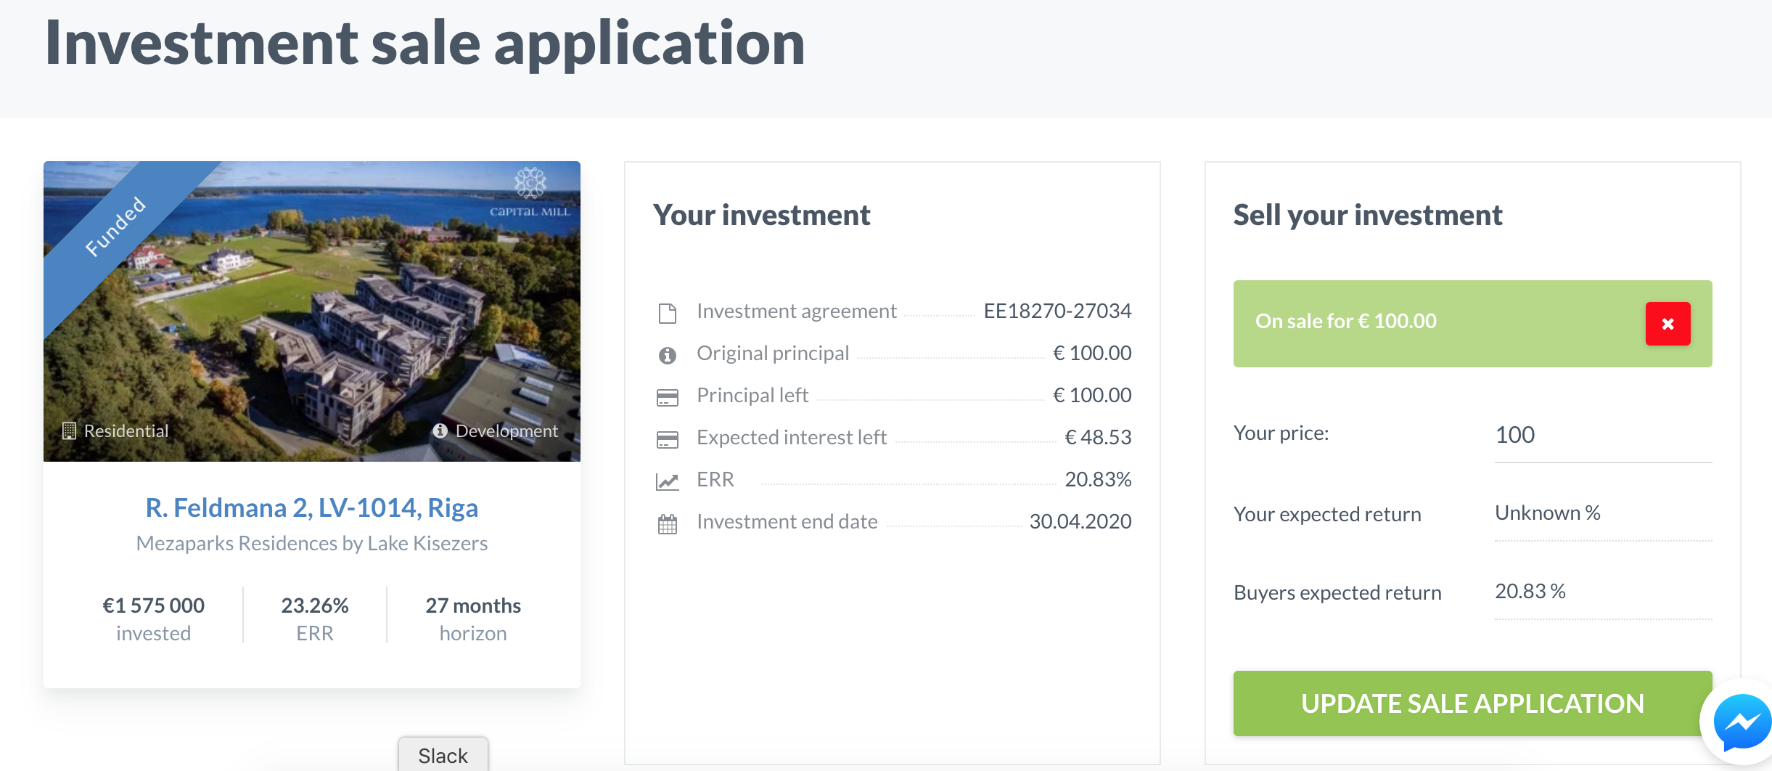Click the Investment end date calendar icon
Screen dimensions: 1772x771
point(667,523)
